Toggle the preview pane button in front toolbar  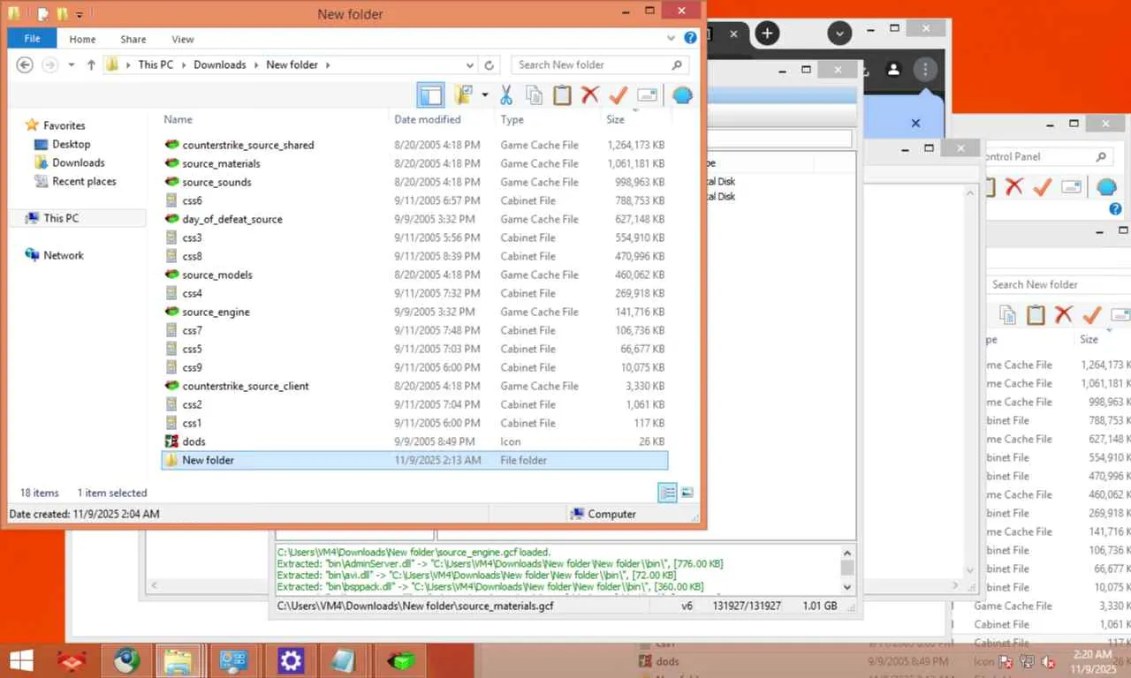[x=430, y=94]
